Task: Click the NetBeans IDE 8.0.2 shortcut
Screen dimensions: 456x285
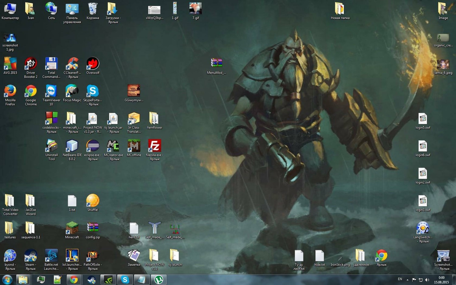Action: tap(72, 146)
